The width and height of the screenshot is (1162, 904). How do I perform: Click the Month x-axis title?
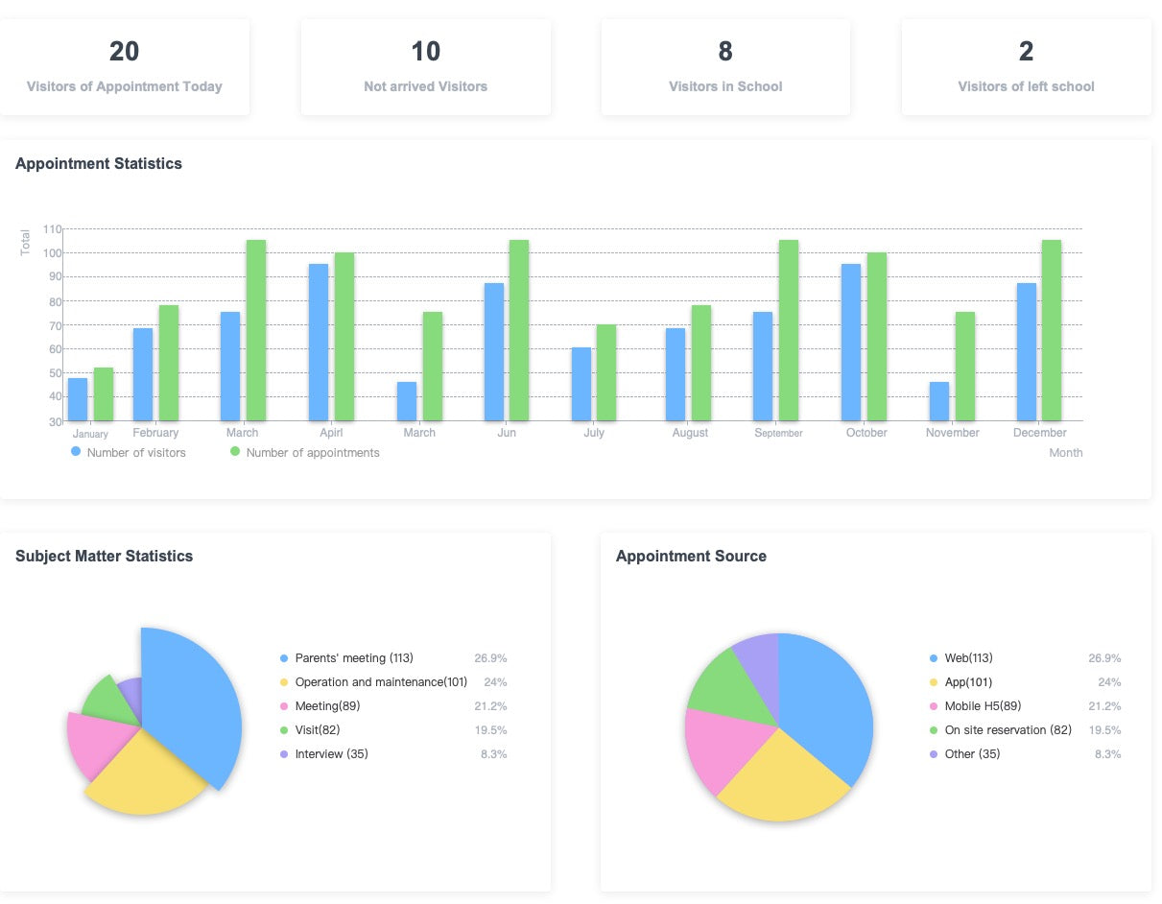(x=1065, y=453)
